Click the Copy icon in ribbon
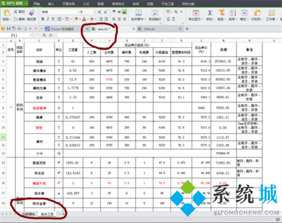The height and width of the screenshot is (223, 282). point(15,19)
